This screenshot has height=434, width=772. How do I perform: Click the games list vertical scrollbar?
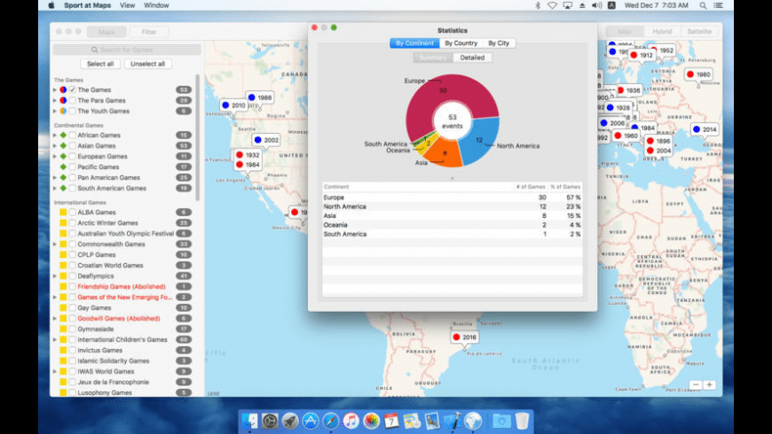(x=197, y=137)
